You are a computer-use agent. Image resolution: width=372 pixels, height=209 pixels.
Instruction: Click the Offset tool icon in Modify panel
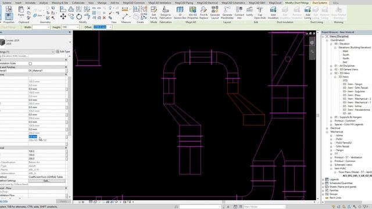71,9
